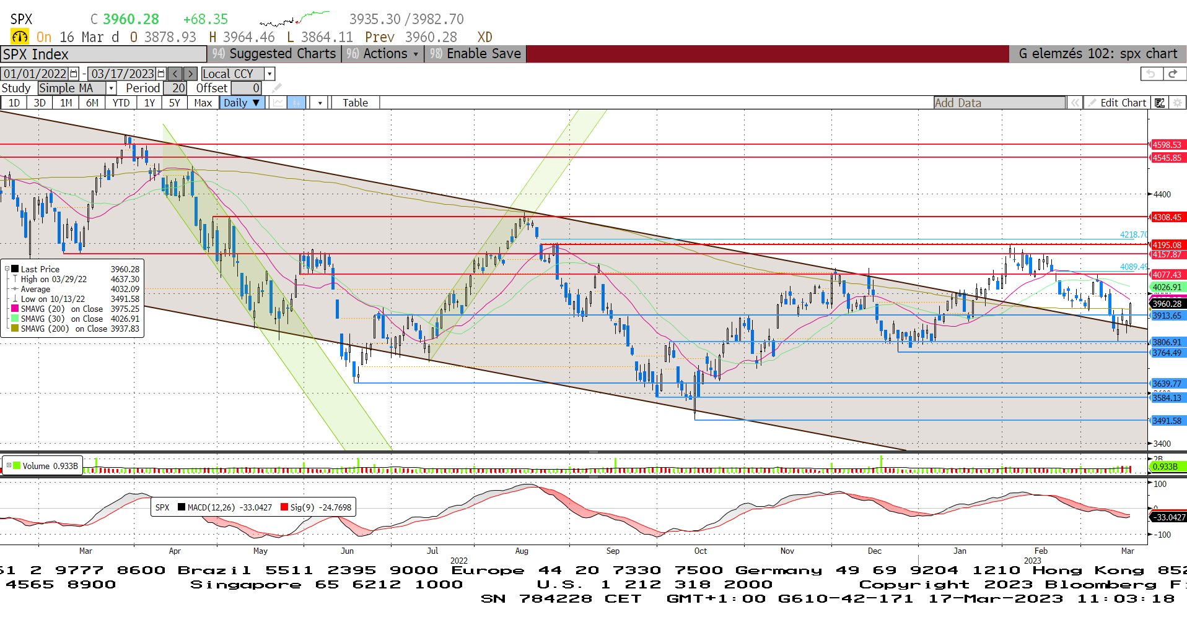
Task: Click the 4026.91 green axis label
Action: 1167,287
